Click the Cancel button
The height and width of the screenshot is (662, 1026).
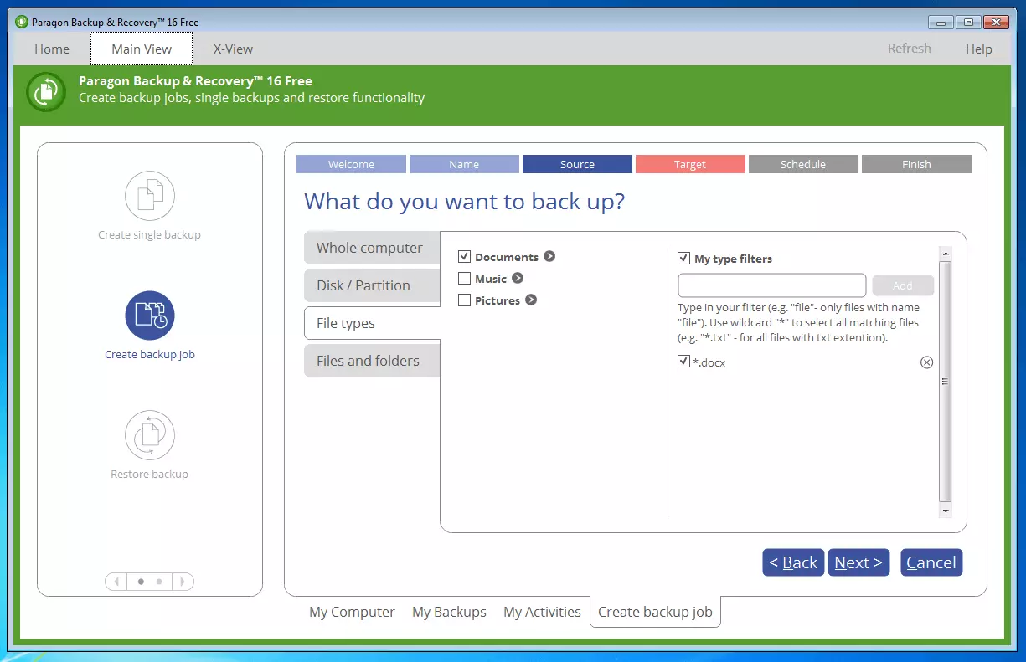931,562
